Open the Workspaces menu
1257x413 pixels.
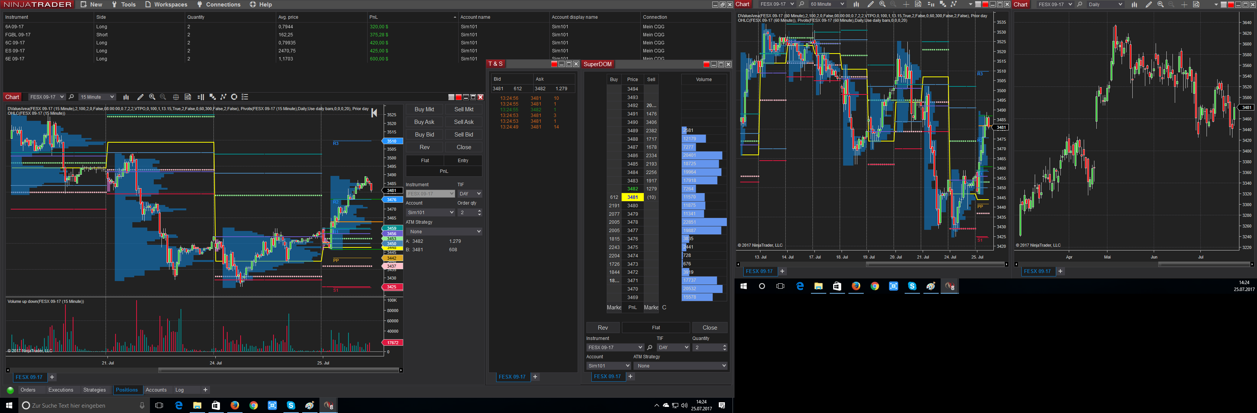(166, 4)
